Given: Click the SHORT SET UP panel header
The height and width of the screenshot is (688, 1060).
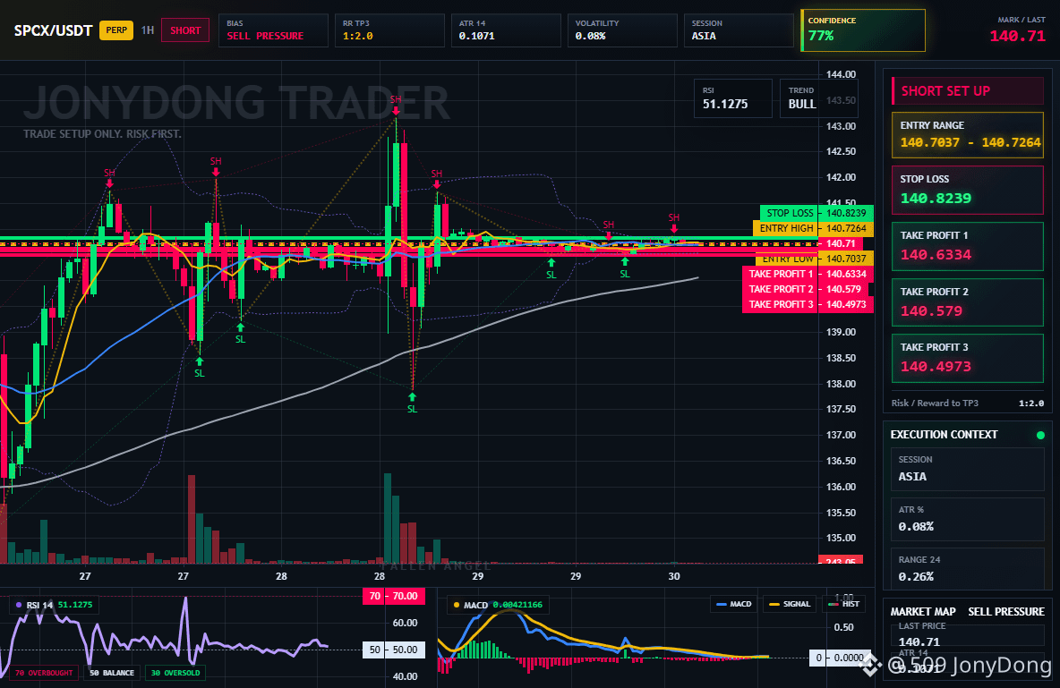Looking at the screenshot, I should (968, 90).
